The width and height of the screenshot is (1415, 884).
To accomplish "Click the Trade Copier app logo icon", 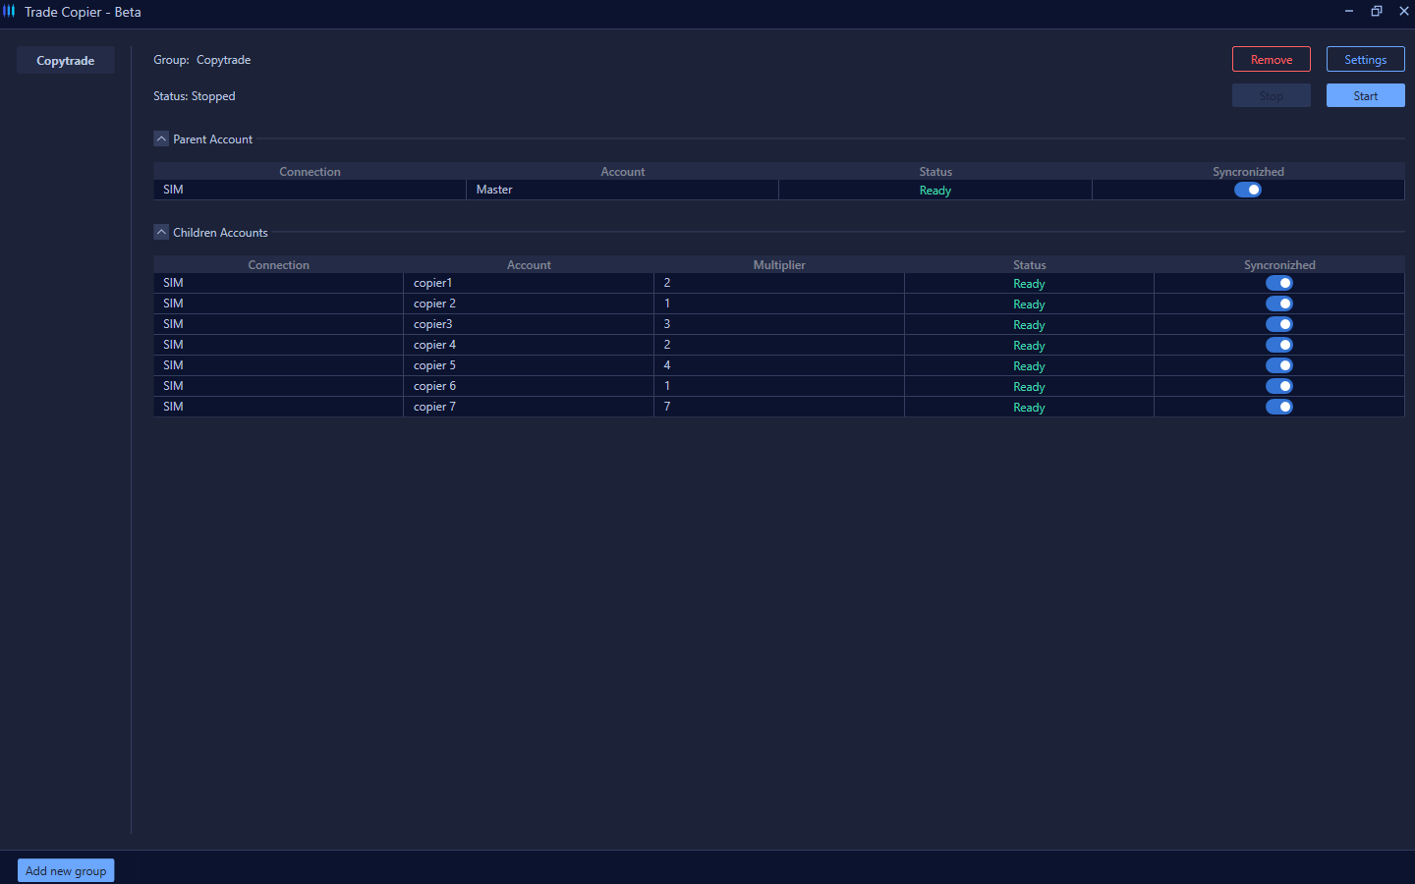I will (x=9, y=12).
